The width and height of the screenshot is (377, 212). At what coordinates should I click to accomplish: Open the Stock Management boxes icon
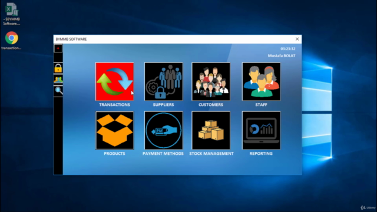pyautogui.click(x=211, y=130)
